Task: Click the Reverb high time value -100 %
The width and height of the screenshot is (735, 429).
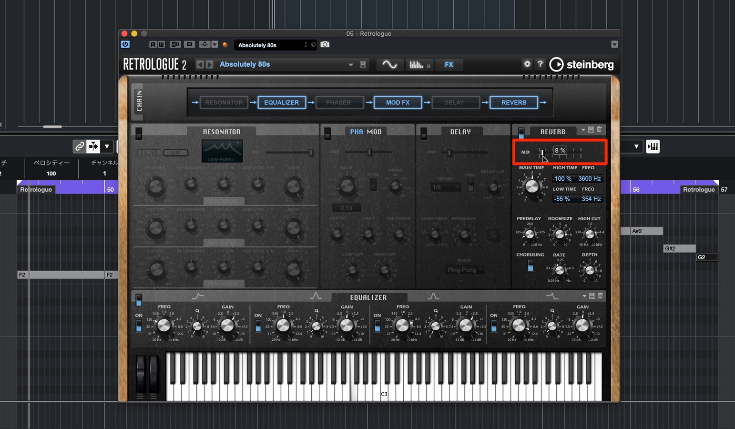Action: (x=562, y=179)
